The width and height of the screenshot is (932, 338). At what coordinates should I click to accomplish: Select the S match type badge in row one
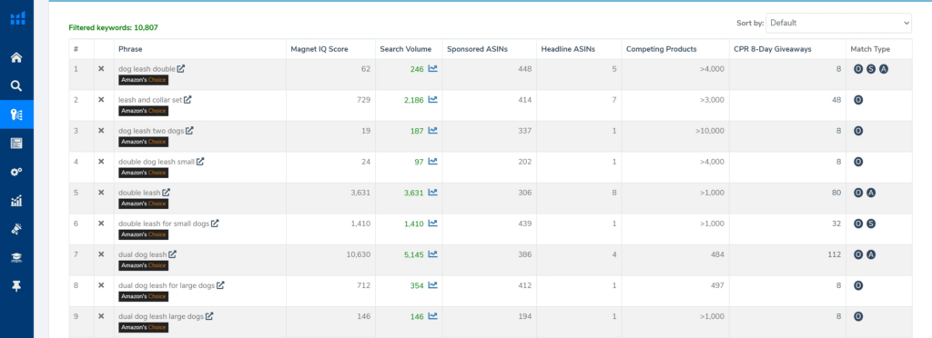click(871, 69)
